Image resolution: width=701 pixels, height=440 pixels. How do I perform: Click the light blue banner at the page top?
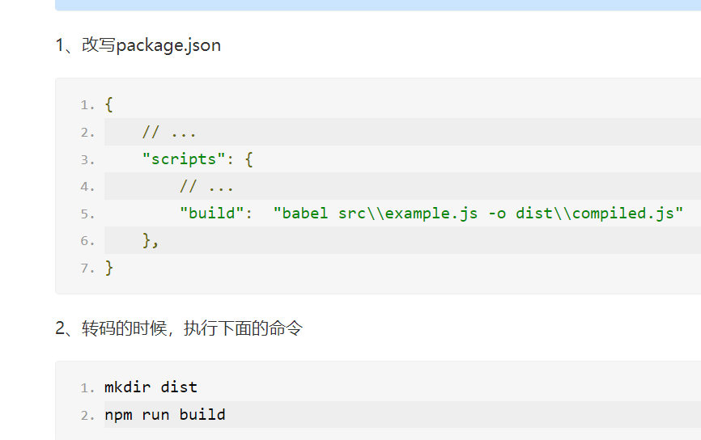(x=378, y=5)
